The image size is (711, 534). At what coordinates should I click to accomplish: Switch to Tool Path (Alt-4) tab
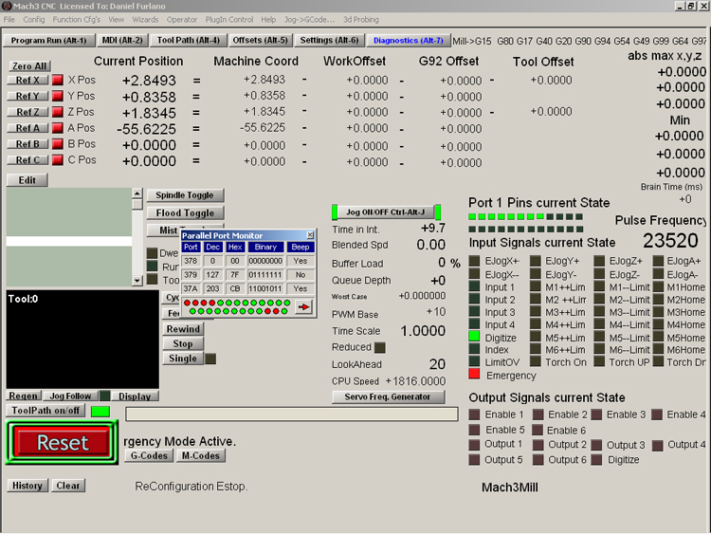click(189, 41)
